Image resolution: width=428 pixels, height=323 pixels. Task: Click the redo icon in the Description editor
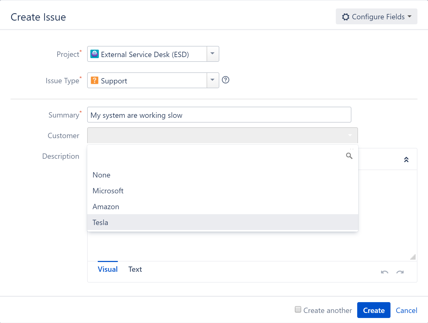[400, 272]
